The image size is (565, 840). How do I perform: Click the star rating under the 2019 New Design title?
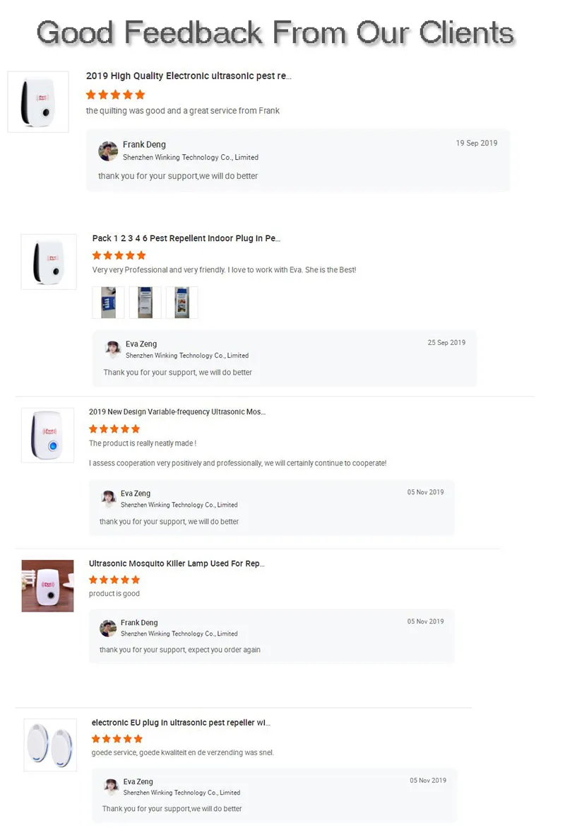[114, 428]
